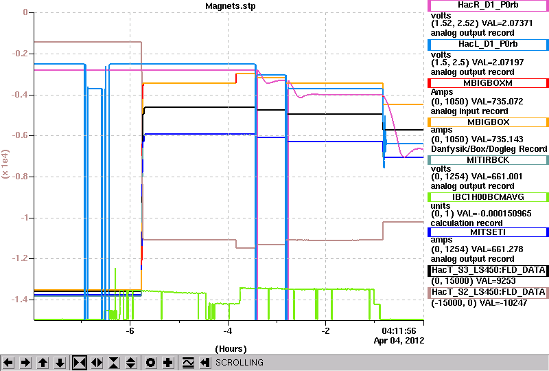
Task: Select the MITSETI blue curve legend
Action: tap(488, 232)
